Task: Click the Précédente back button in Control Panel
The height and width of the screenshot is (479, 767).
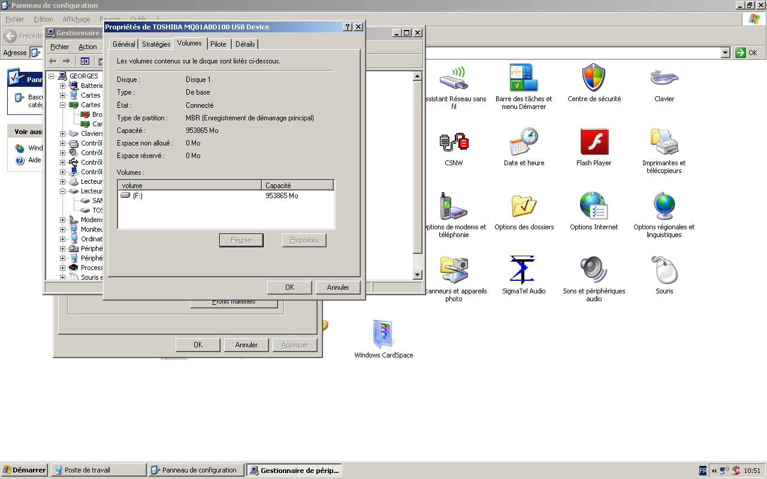Action: [22, 36]
